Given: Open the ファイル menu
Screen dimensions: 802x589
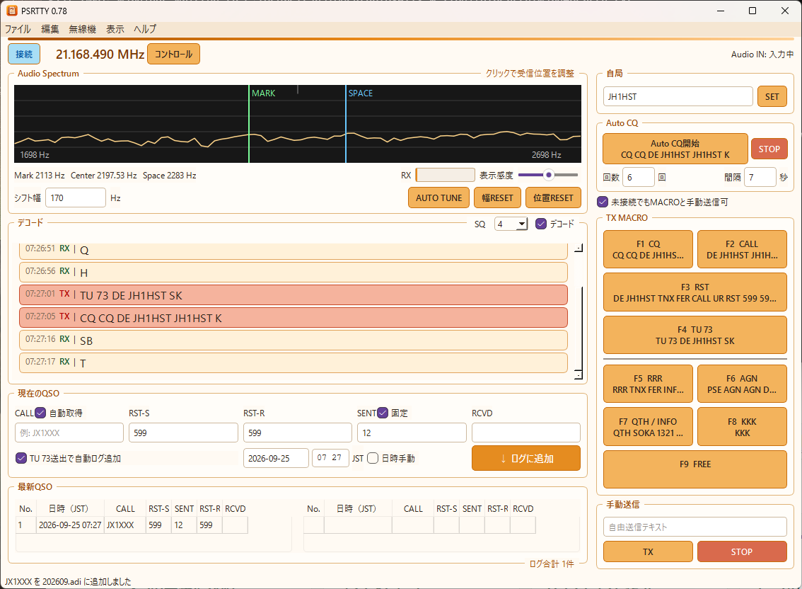Looking at the screenshot, I should [18, 29].
